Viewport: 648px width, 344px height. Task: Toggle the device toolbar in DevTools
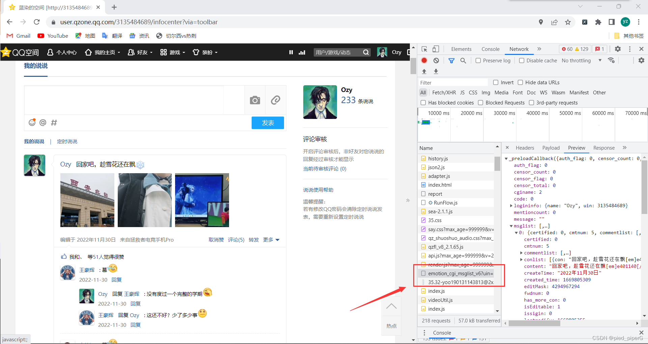pyautogui.click(x=435, y=49)
